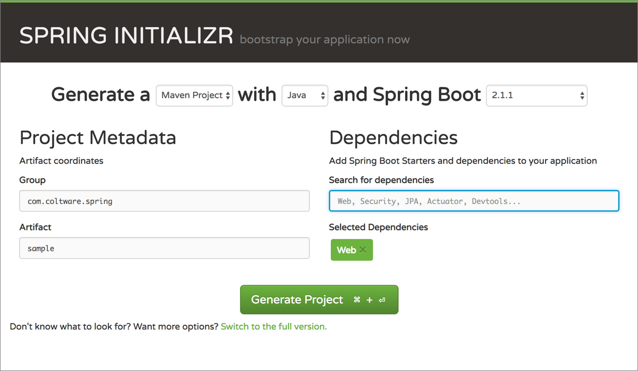This screenshot has width=638, height=371.
Task: Click inside the Group coordinates field
Action: pyautogui.click(x=164, y=201)
